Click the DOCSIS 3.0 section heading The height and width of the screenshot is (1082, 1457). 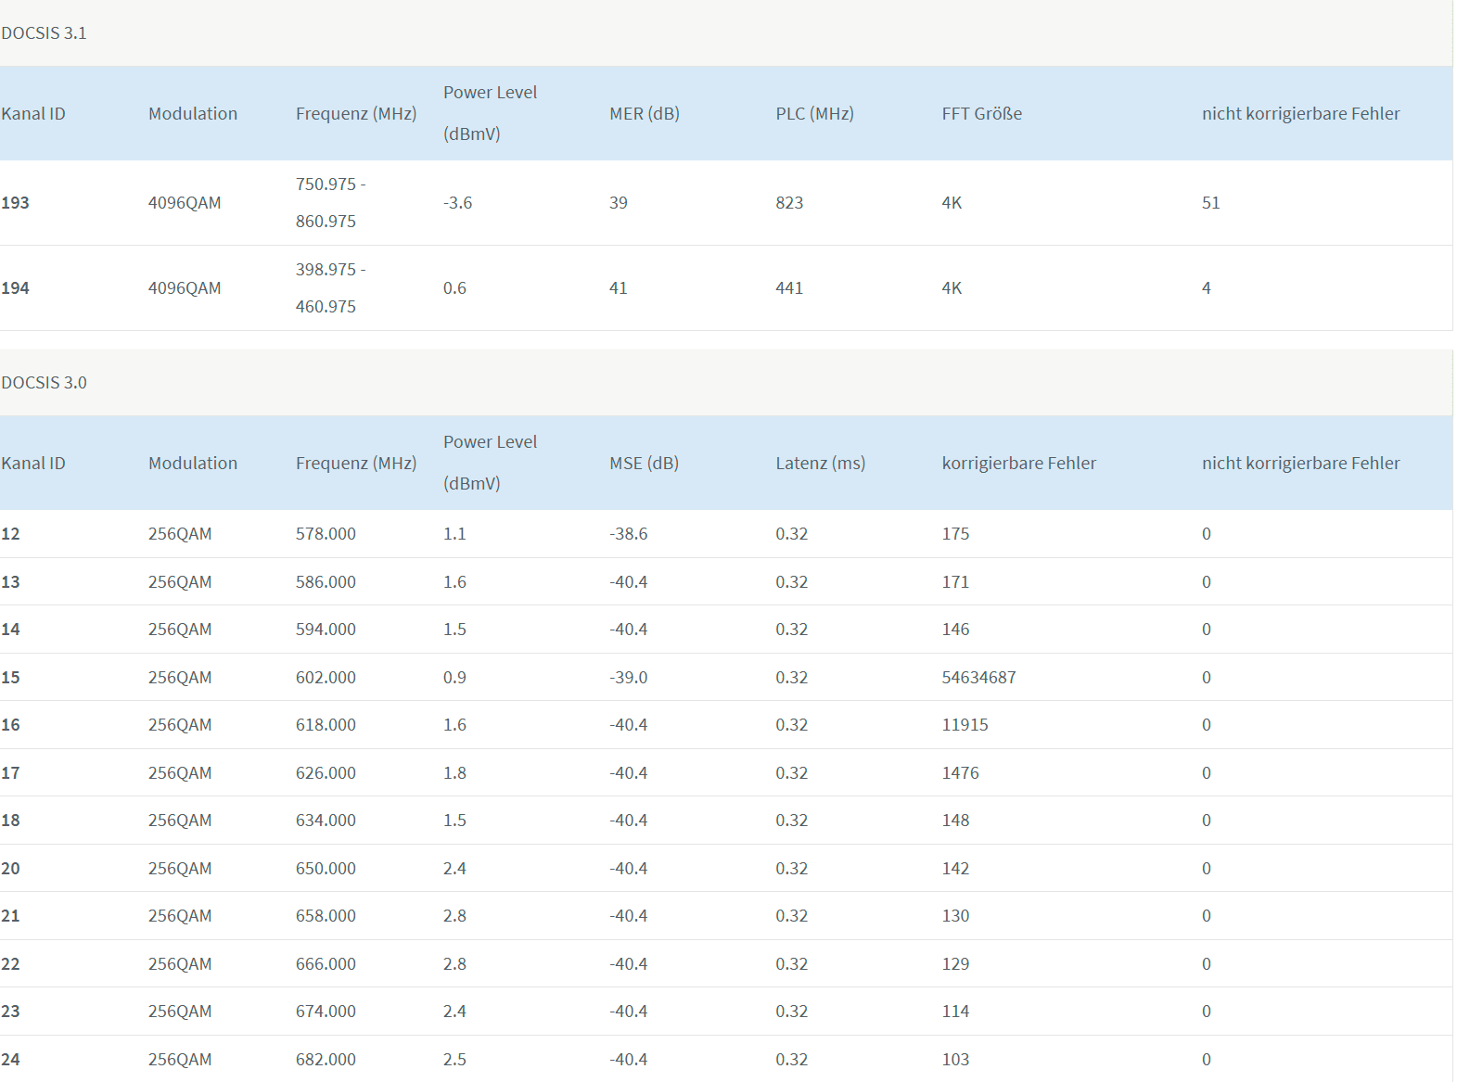click(x=44, y=383)
